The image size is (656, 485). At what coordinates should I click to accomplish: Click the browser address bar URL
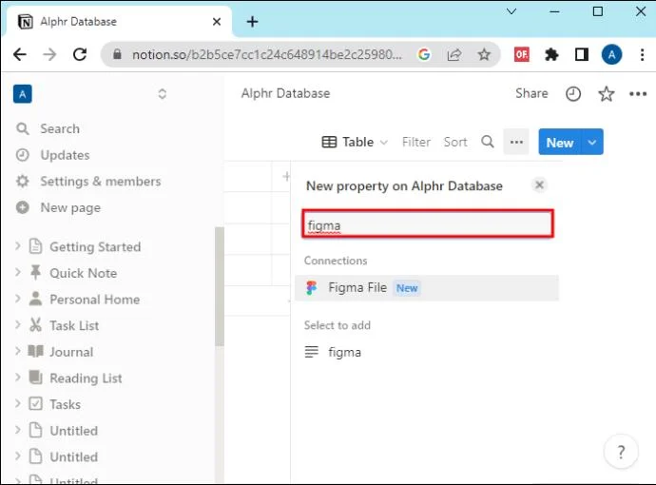click(x=267, y=54)
